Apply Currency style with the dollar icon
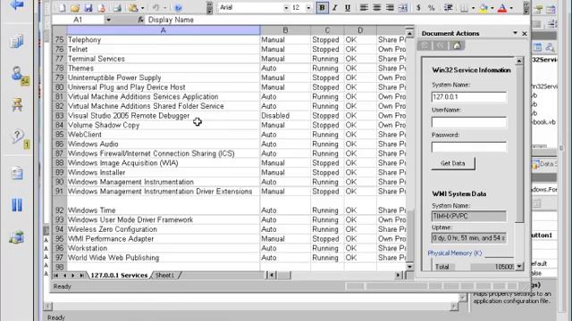The height and width of the screenshot is (321, 572). point(418,8)
